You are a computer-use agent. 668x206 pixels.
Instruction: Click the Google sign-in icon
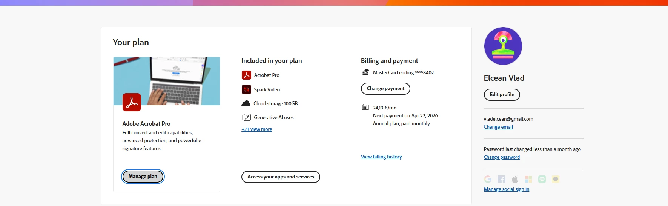pyautogui.click(x=488, y=179)
